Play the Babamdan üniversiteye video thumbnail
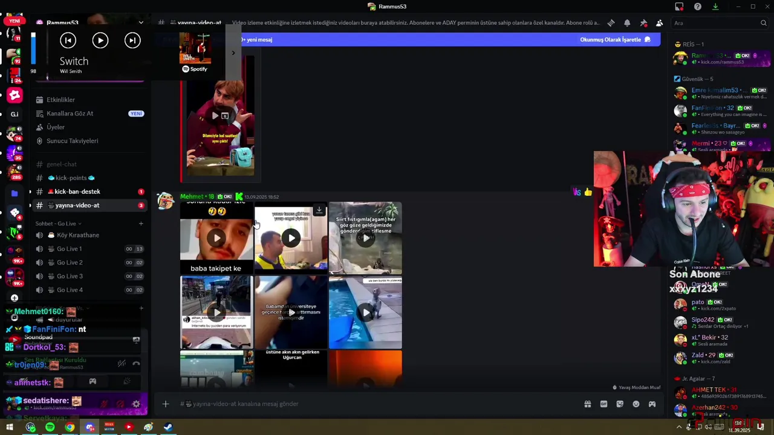The image size is (774, 435). click(291, 312)
